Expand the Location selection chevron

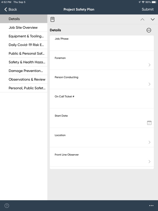149,142
